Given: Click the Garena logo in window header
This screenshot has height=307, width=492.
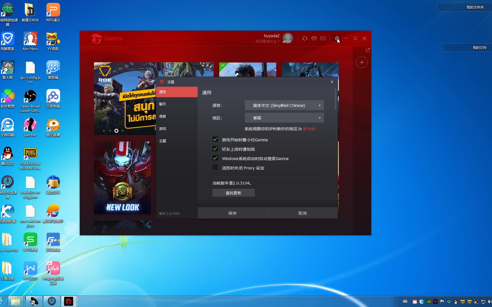Looking at the screenshot, I should tap(107, 38).
